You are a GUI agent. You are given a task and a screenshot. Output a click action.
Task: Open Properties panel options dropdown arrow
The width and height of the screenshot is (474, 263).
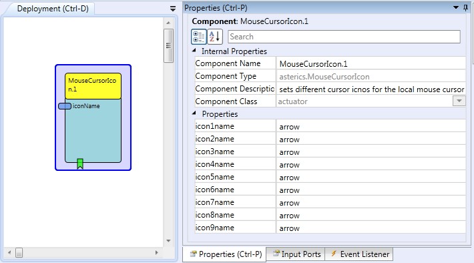click(456, 7)
